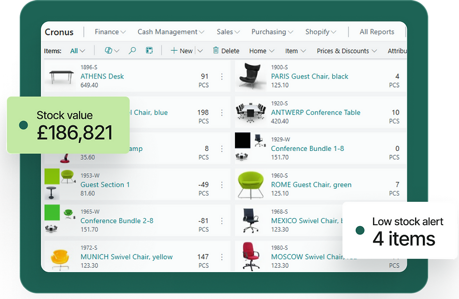Open Guest Section 1 item
Viewport: 459px width, 299px height.
pos(105,184)
